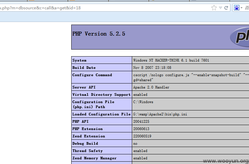
Task: Click the 'Loaded Configuration File' row label
Action: point(101,114)
